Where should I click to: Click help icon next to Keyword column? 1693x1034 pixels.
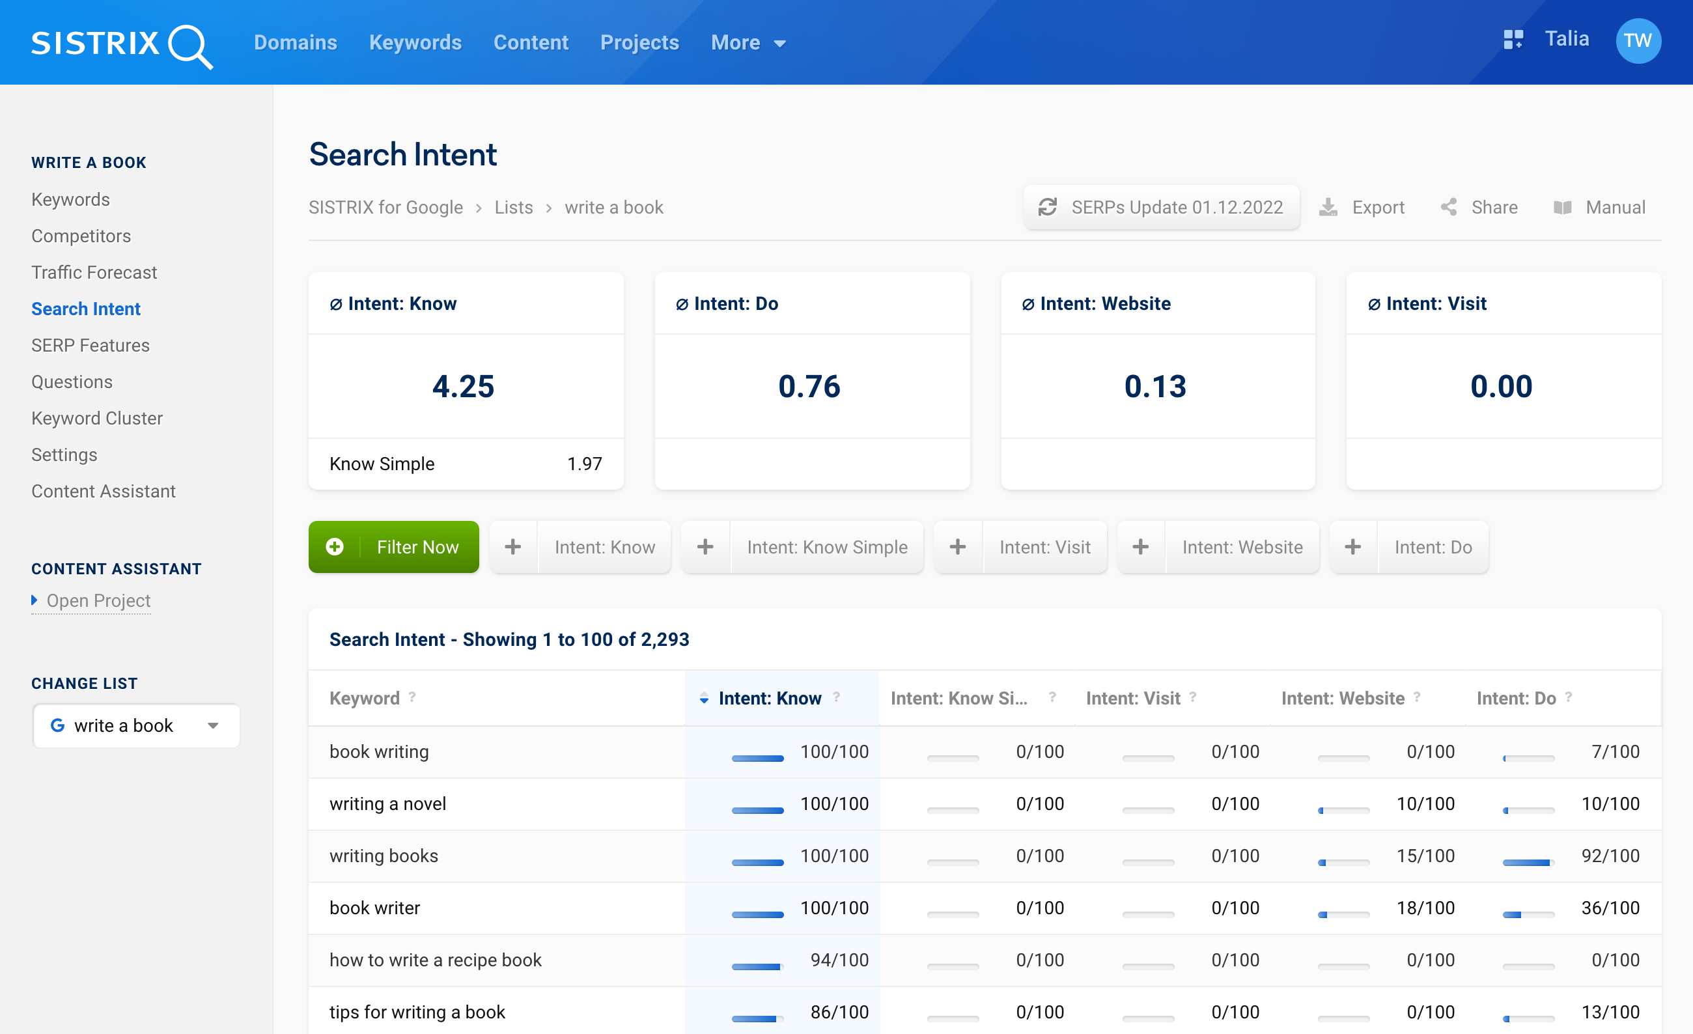point(412,697)
